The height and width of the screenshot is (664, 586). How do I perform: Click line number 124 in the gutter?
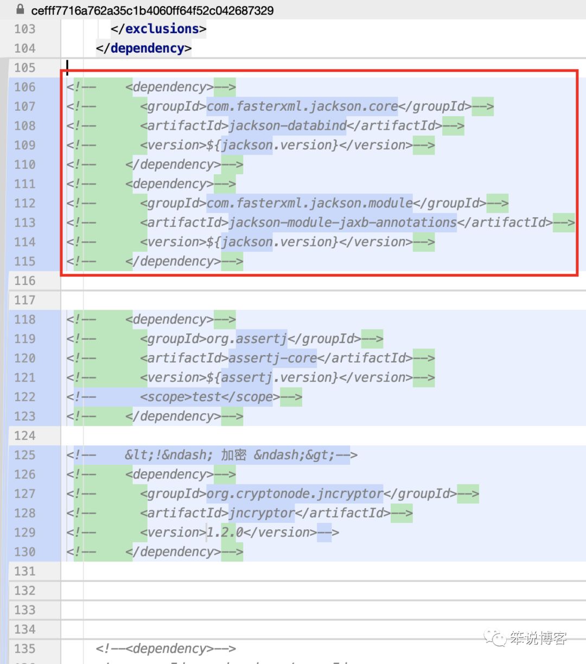click(x=25, y=435)
